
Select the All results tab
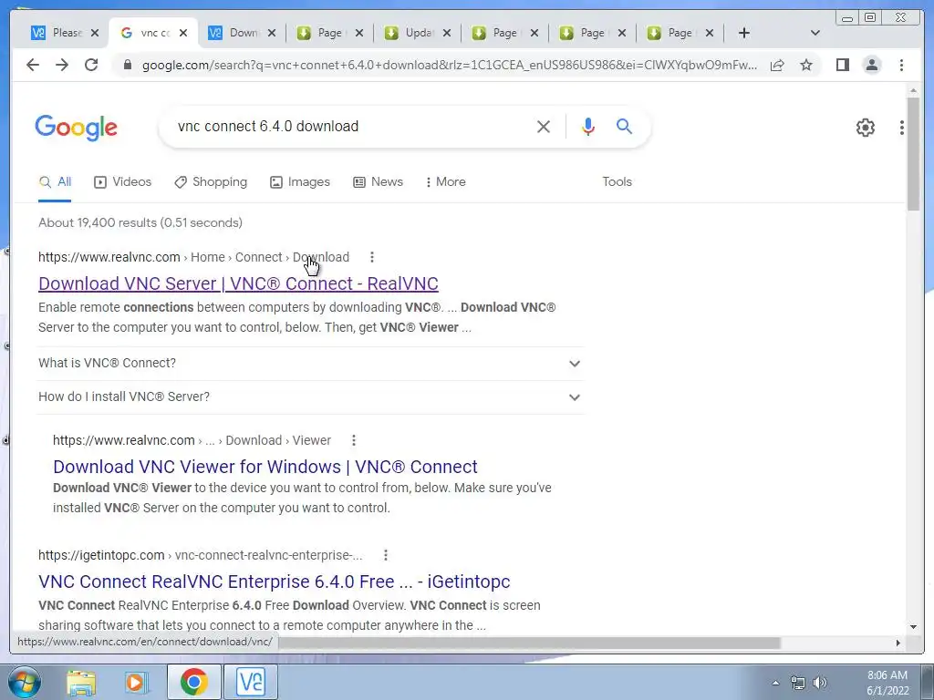tap(55, 182)
